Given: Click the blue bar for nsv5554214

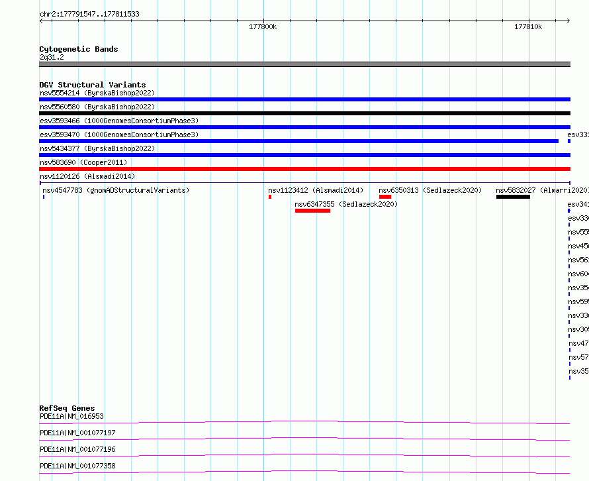Looking at the screenshot, I should click(x=304, y=99).
